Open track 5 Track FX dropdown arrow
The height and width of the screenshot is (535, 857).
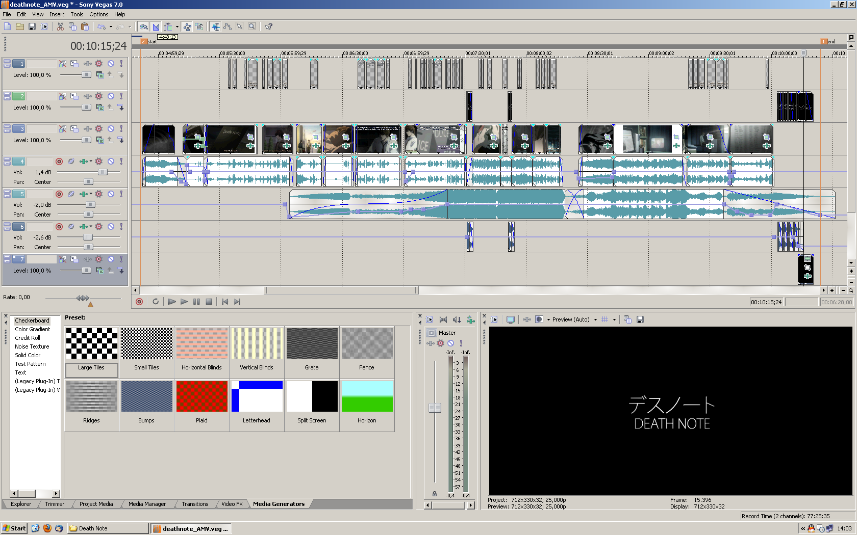point(91,194)
